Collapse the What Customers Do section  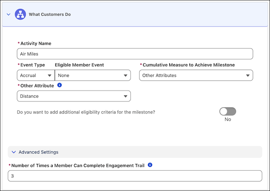[9, 14]
